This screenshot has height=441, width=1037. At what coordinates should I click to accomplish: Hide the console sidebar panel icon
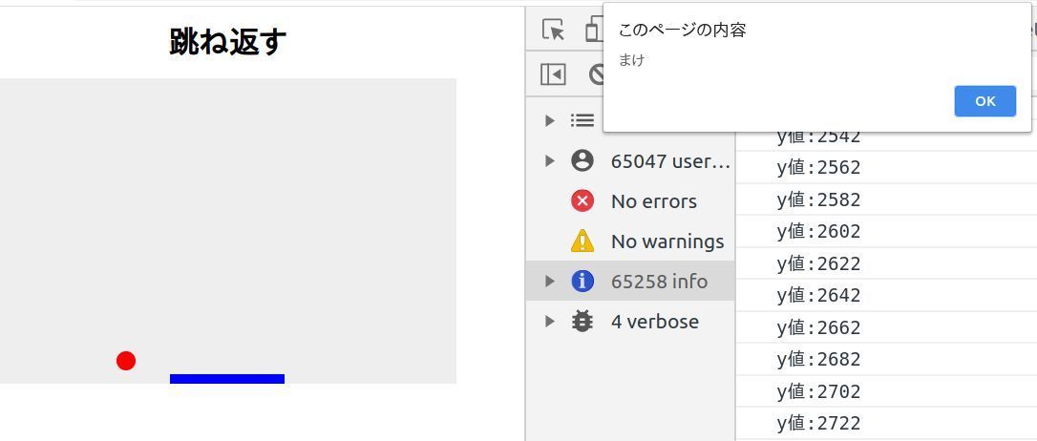[553, 74]
